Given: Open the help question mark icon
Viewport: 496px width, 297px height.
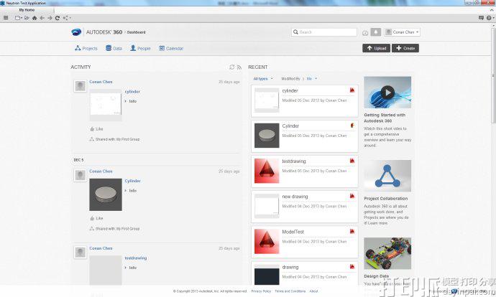Looking at the screenshot, I should [489, 18].
